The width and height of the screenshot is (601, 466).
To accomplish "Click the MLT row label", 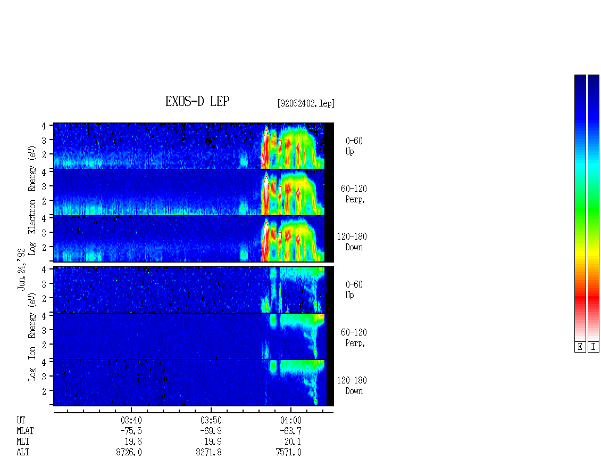I will pos(23,442).
